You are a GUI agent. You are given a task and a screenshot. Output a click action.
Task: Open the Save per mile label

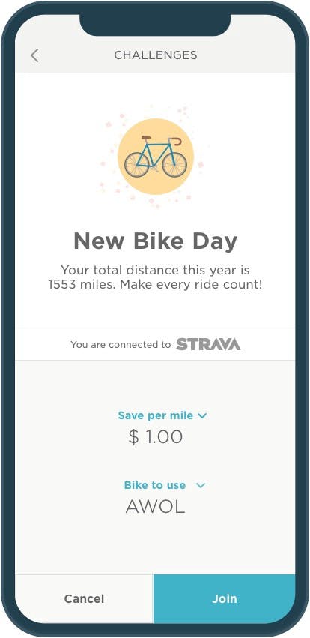coord(156,415)
